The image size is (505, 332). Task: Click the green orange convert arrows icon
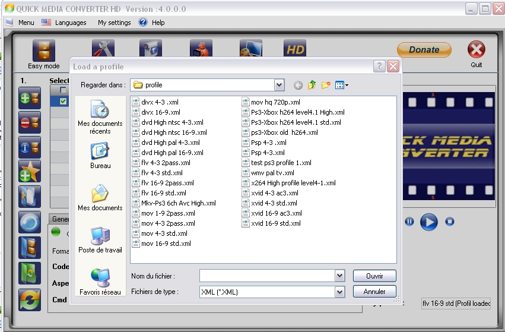point(30,300)
